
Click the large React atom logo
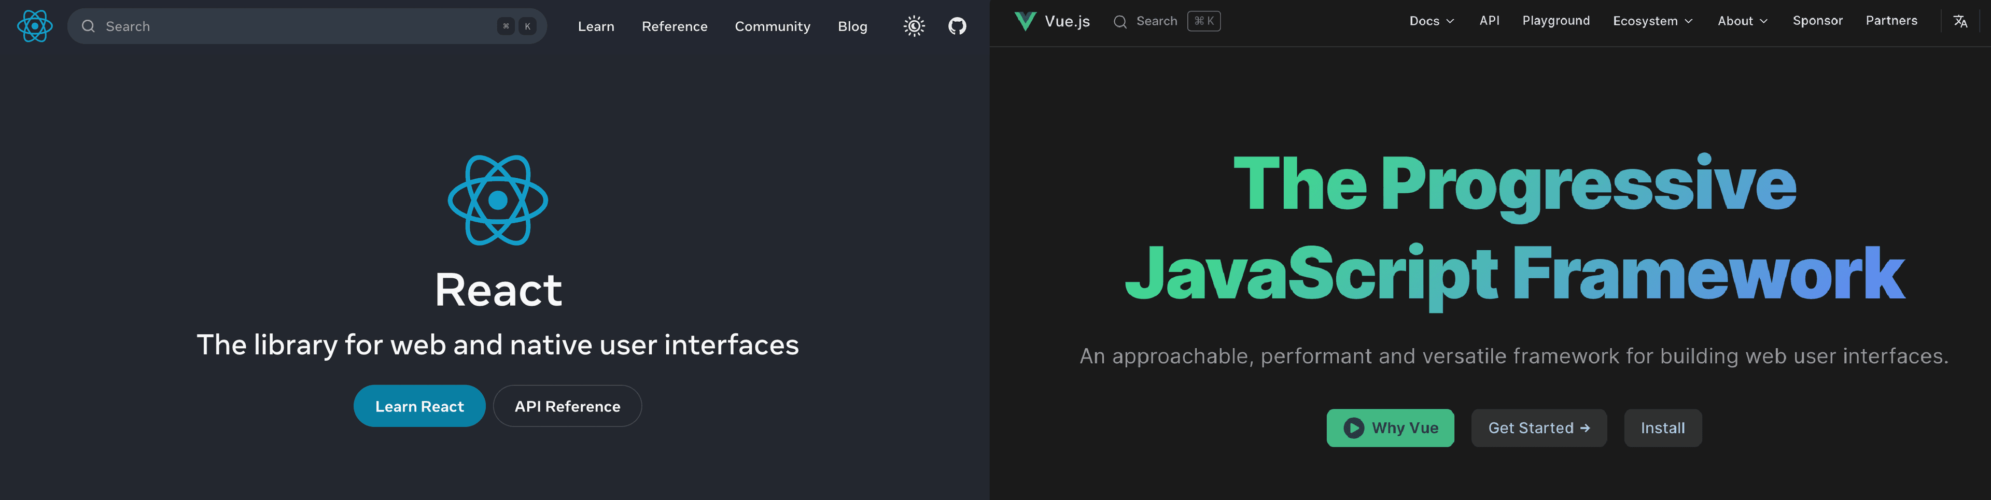(498, 200)
